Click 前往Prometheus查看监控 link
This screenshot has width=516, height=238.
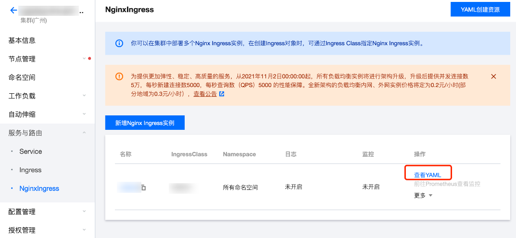(x=447, y=184)
